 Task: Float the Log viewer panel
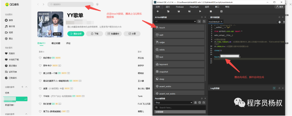pyautogui.click(x=279, y=88)
